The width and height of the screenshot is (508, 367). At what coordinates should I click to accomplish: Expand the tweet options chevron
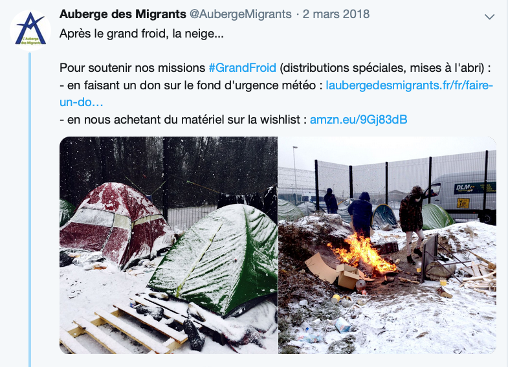pyautogui.click(x=489, y=17)
